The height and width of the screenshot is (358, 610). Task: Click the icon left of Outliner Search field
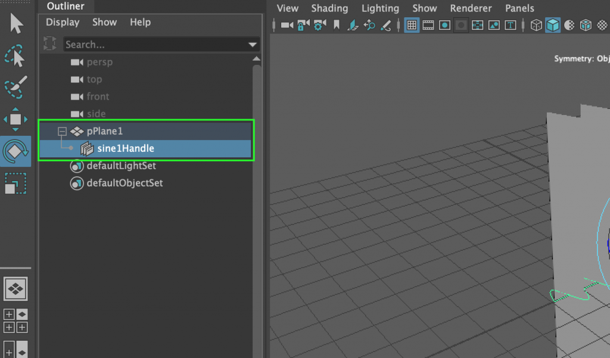tap(50, 43)
